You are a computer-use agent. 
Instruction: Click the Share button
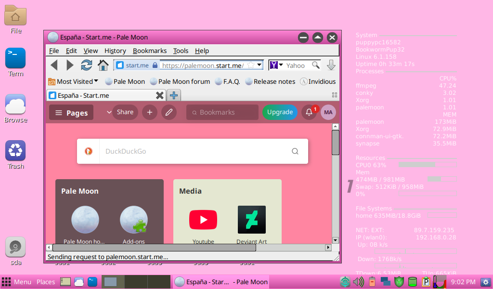[x=125, y=112]
